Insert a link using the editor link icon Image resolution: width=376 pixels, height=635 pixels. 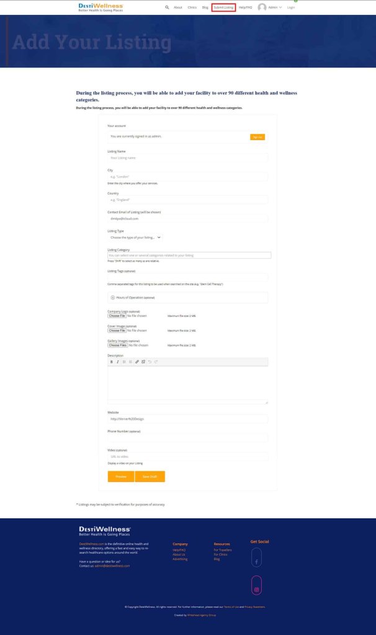tap(137, 362)
